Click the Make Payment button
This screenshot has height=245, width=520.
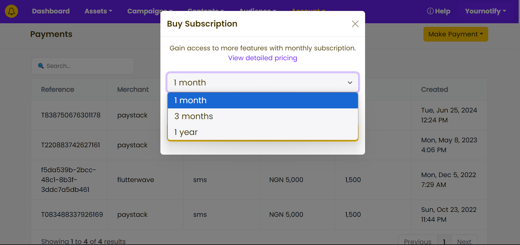(x=456, y=34)
